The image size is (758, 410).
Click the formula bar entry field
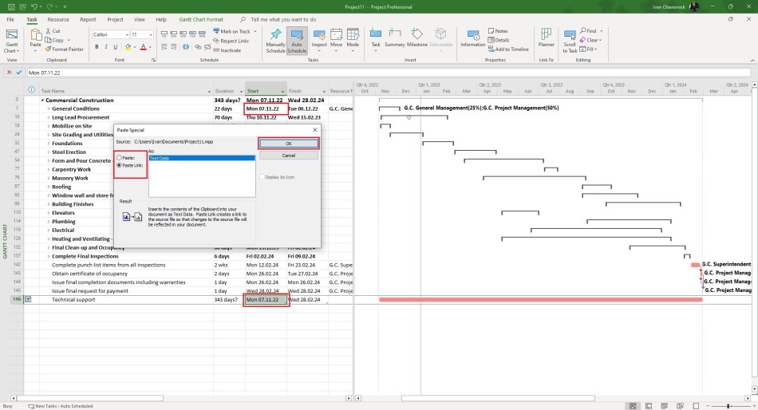point(389,73)
